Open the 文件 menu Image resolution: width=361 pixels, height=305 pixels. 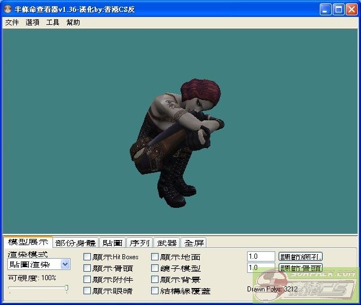pyautogui.click(x=12, y=23)
